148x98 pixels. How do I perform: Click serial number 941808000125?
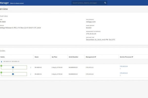73,67
